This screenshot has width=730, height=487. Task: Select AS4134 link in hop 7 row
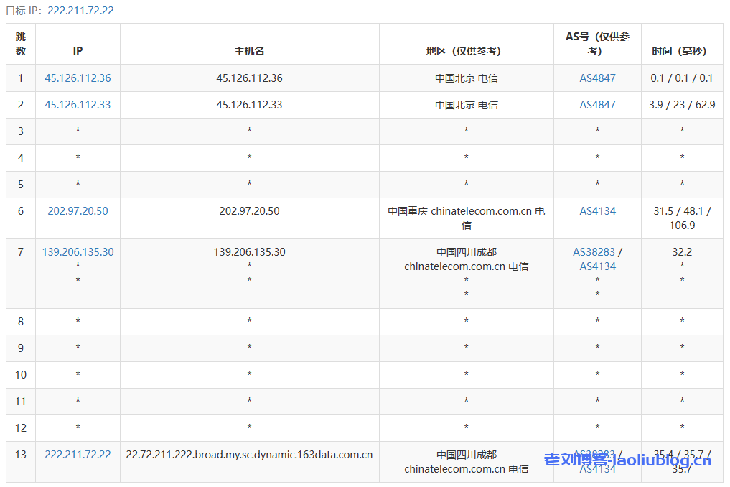coord(597,266)
